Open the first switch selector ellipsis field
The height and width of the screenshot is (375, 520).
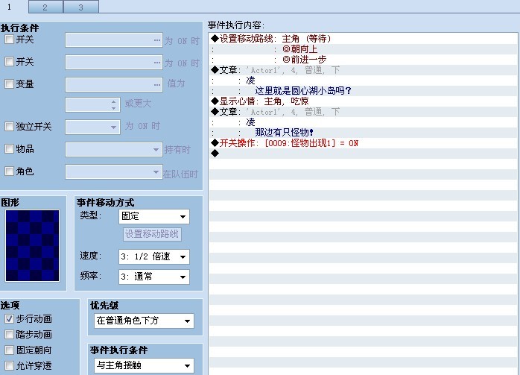click(x=114, y=40)
